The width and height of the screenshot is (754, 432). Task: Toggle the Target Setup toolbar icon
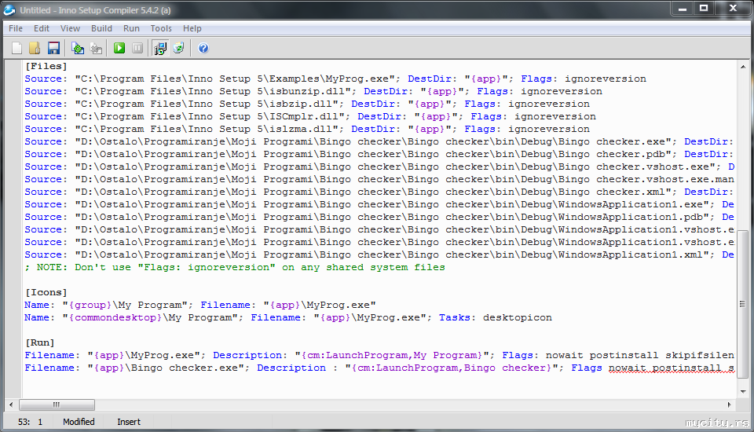tap(160, 49)
